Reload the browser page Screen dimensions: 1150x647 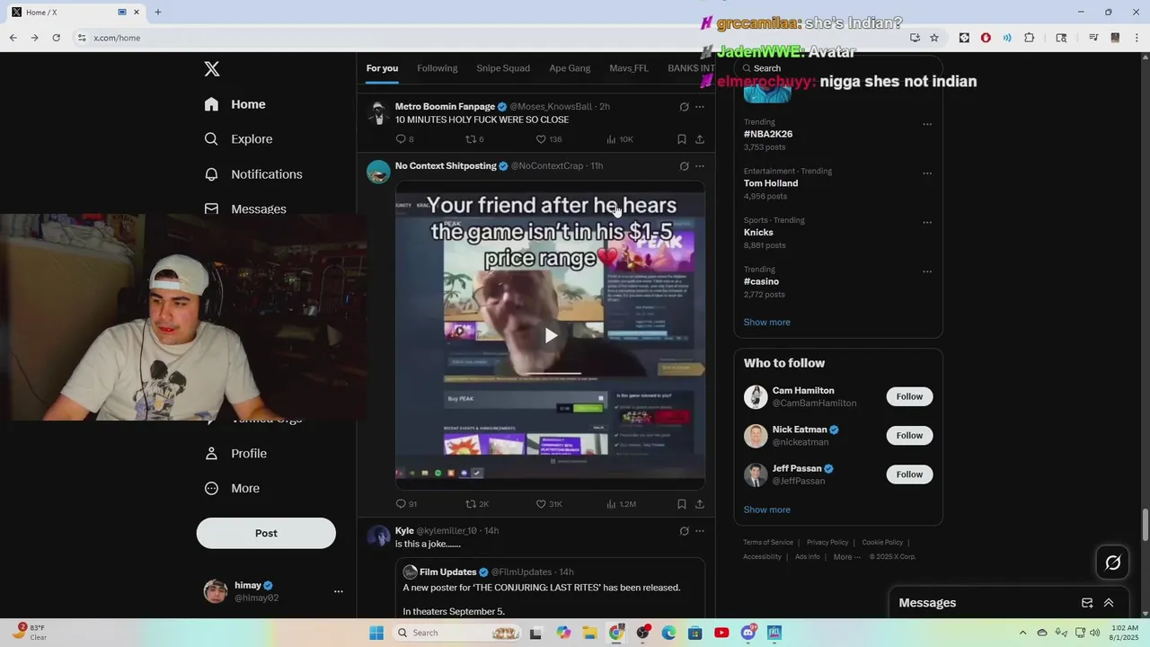(x=56, y=38)
